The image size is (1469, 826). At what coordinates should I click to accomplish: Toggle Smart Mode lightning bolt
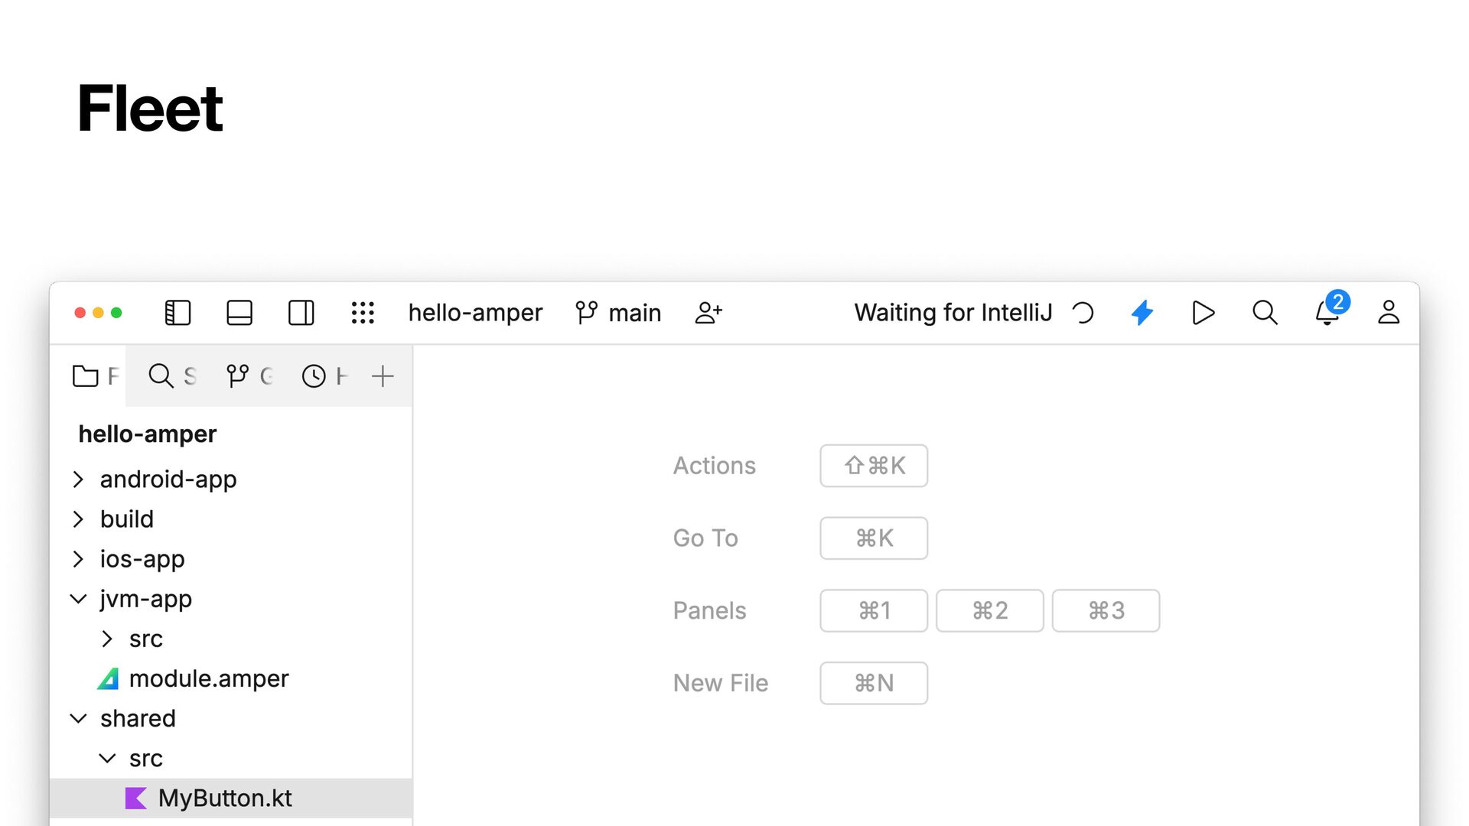pos(1142,313)
